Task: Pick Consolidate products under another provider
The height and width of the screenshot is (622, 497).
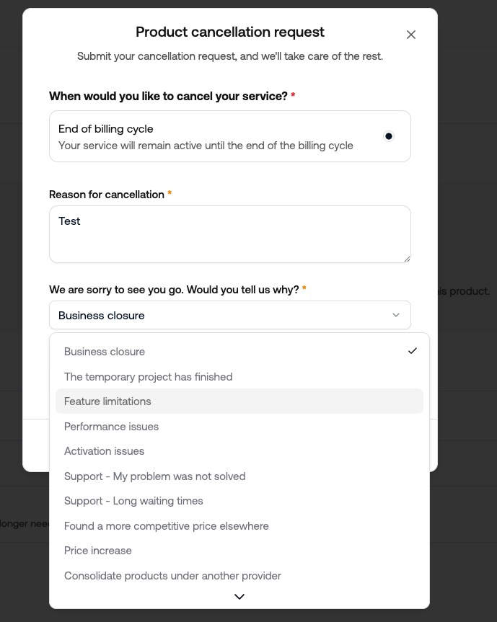Action: (172, 576)
